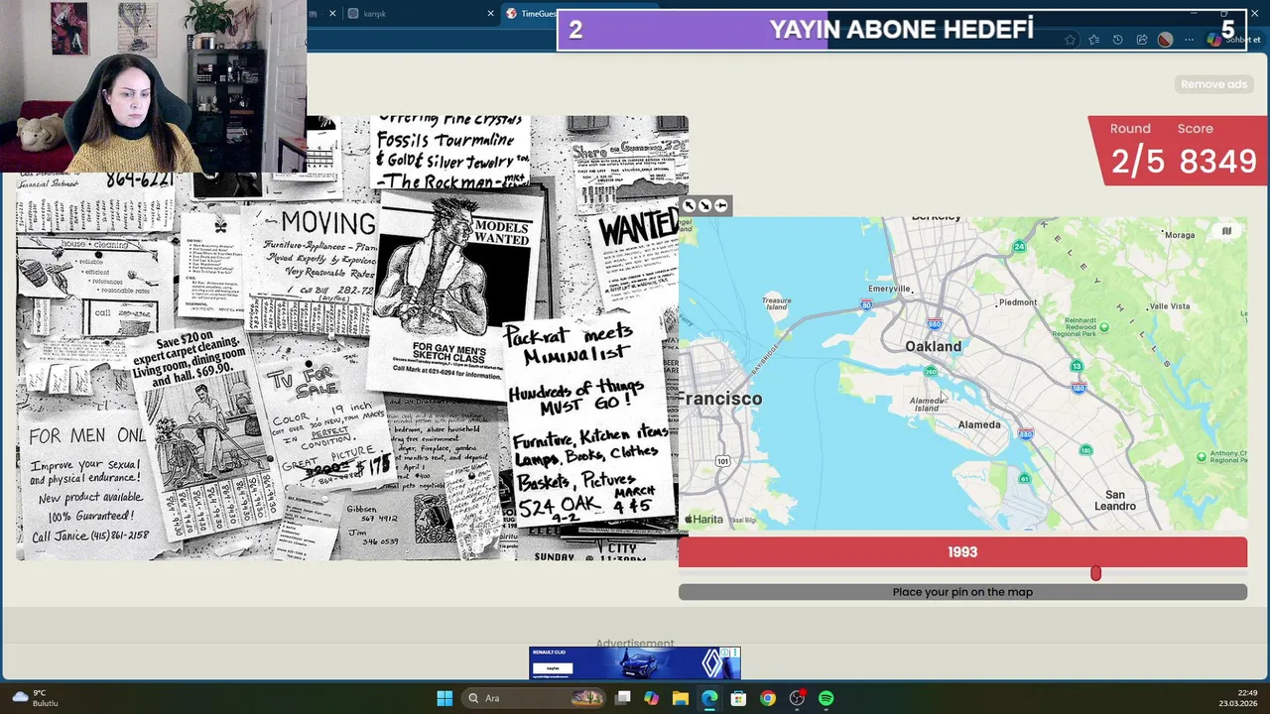The image size is (1270, 714).
Task: Launch Copilot from the taskbar
Action: point(651,698)
